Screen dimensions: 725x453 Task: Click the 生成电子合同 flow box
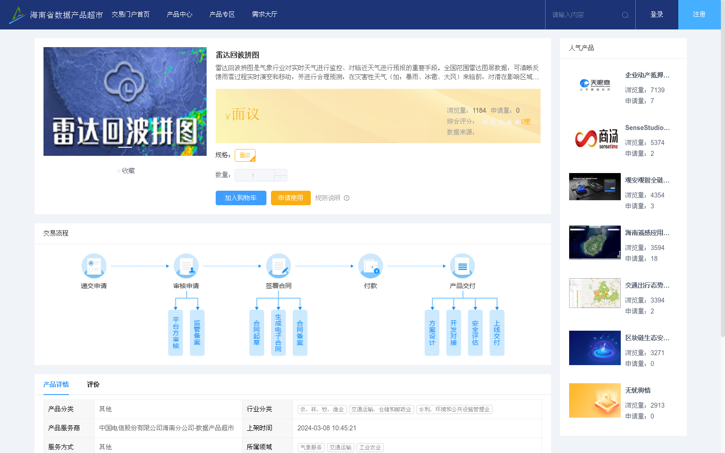(x=278, y=333)
